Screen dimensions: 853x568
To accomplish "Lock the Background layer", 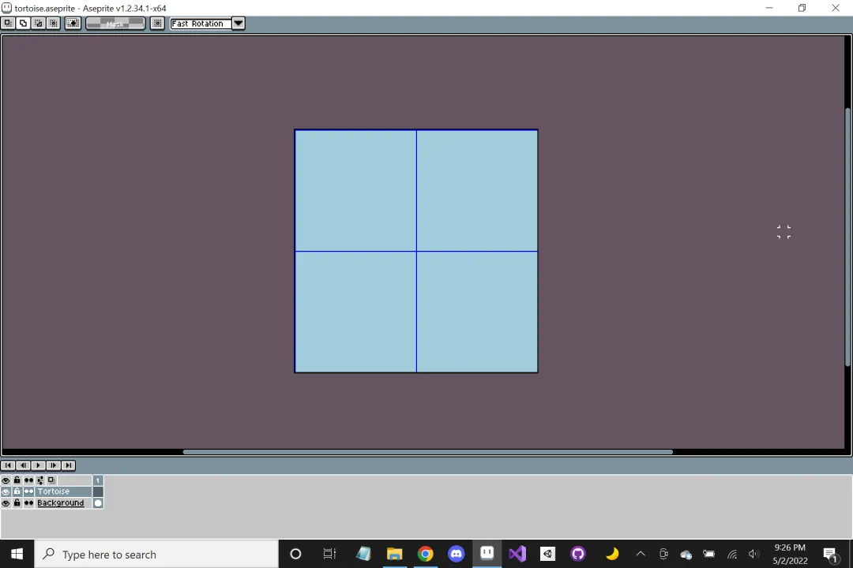I will click(17, 503).
